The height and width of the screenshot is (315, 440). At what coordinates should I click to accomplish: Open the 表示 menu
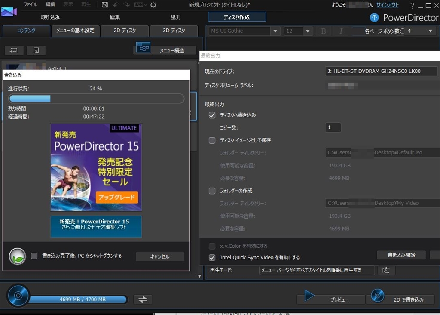coord(68,4)
